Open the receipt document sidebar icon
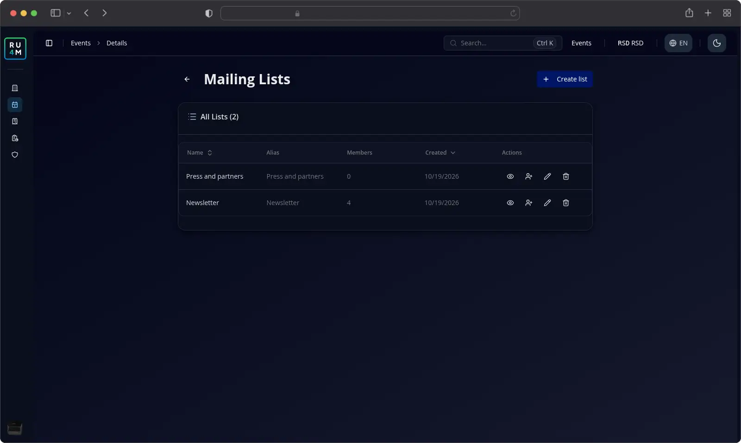 [x=15, y=121]
